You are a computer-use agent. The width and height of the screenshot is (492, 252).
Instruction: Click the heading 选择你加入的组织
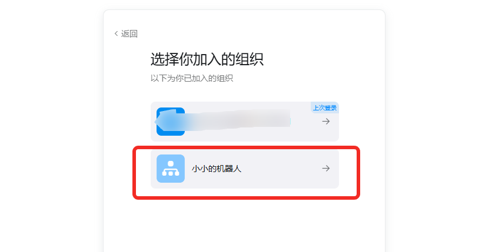pos(207,59)
